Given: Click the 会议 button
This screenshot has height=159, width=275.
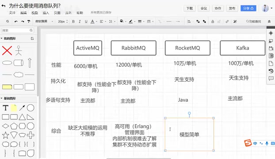Looking at the screenshot, I should coord(204,8).
